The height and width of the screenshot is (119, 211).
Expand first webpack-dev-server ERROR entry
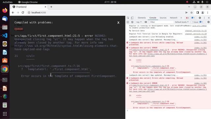click(130, 48)
